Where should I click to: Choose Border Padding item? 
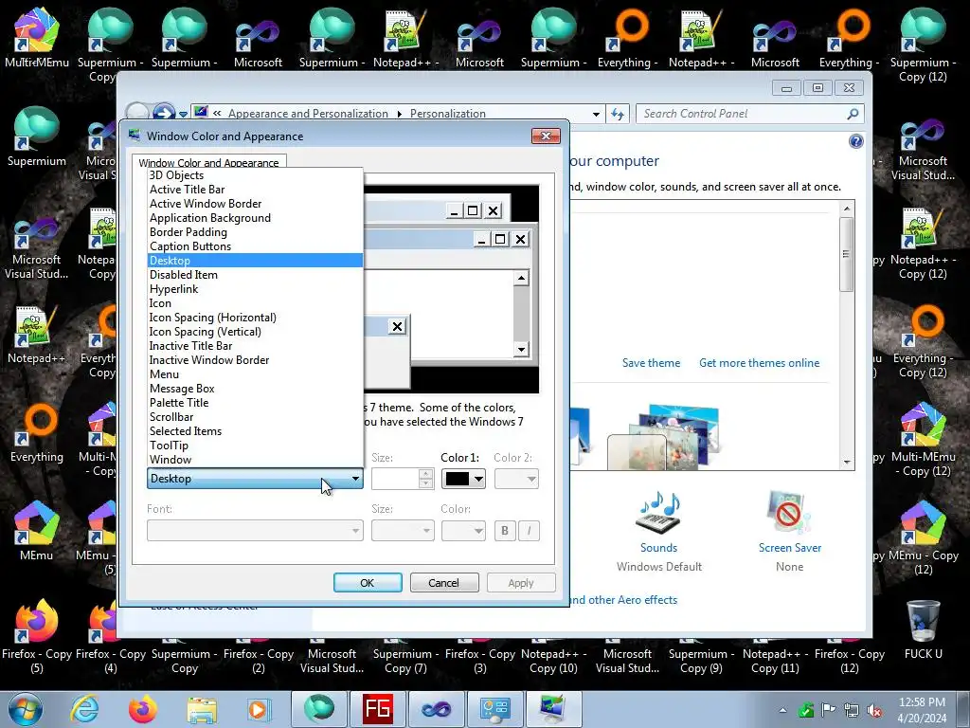click(255, 232)
